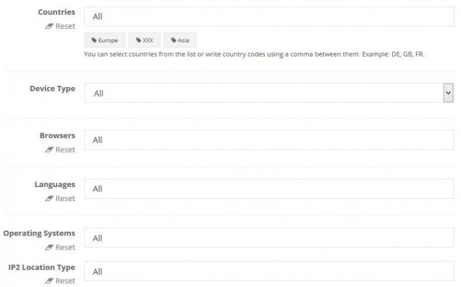Click the Countries field label
461x287 pixels.
click(x=57, y=12)
